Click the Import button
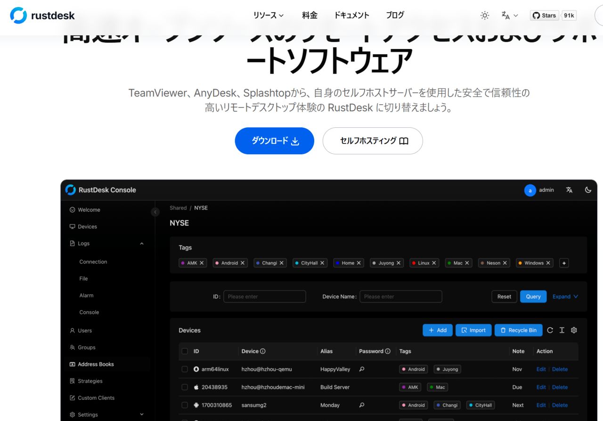Image resolution: width=603 pixels, height=421 pixels. (473, 330)
